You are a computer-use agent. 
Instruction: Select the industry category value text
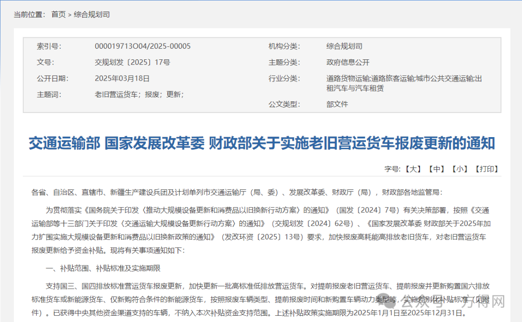pyautogui.click(x=404, y=83)
